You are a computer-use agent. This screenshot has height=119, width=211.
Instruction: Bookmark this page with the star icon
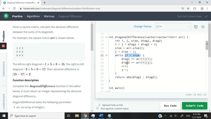[188, 9]
